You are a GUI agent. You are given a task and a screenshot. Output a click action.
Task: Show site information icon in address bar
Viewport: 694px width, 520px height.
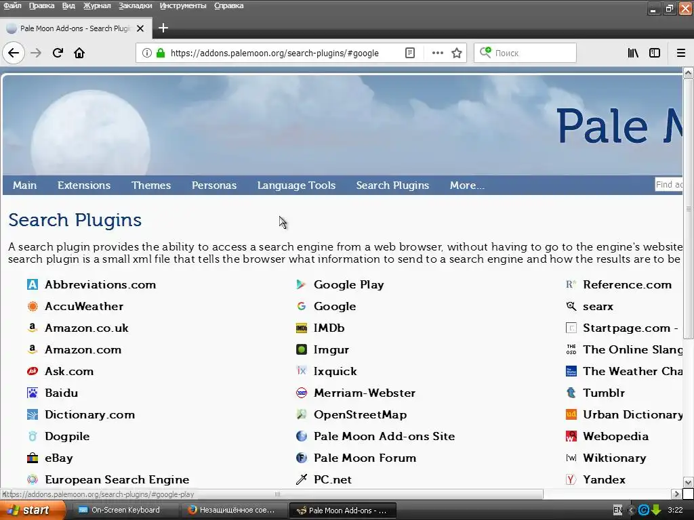pyautogui.click(x=147, y=53)
